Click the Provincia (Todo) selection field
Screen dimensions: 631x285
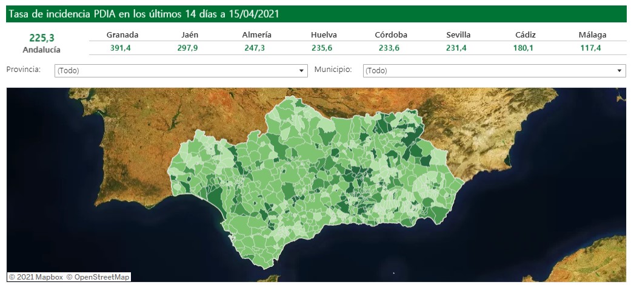pyautogui.click(x=181, y=71)
